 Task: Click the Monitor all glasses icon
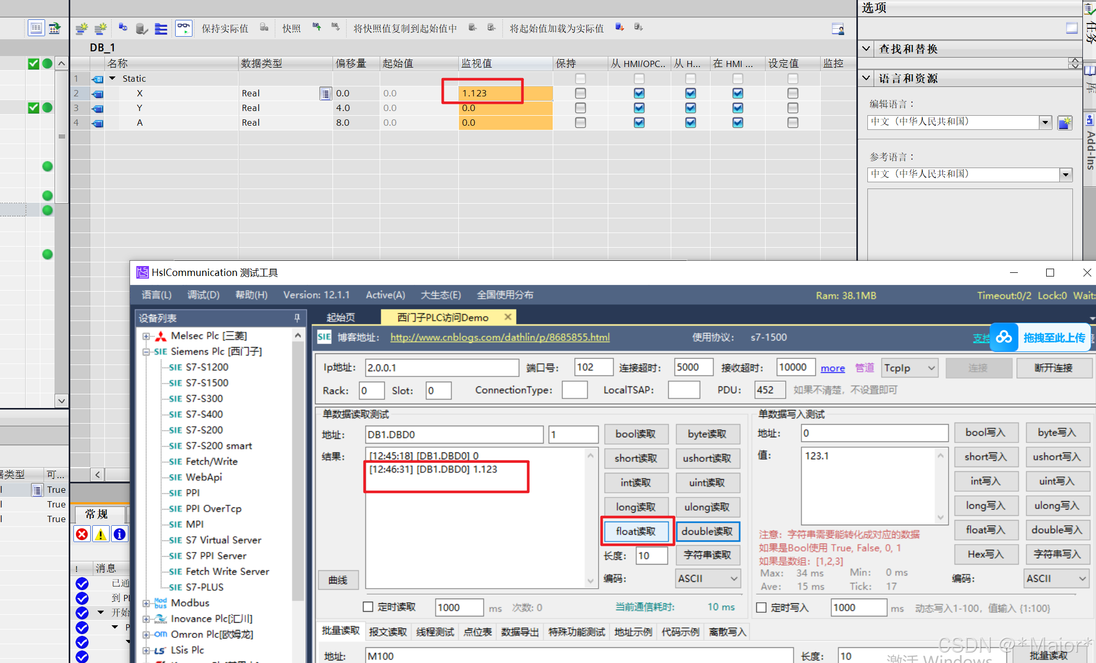pyautogui.click(x=184, y=28)
